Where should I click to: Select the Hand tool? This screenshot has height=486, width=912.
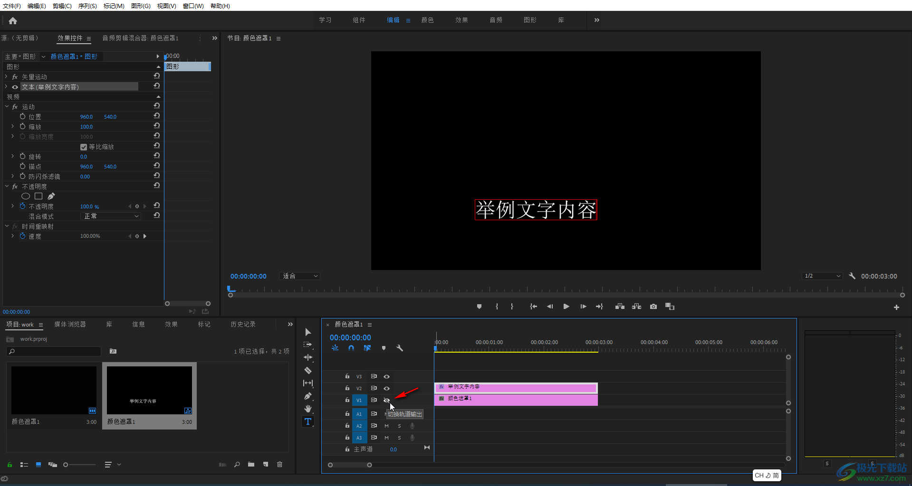click(x=308, y=409)
